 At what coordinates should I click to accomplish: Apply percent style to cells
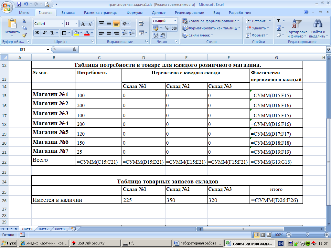pos(166,28)
